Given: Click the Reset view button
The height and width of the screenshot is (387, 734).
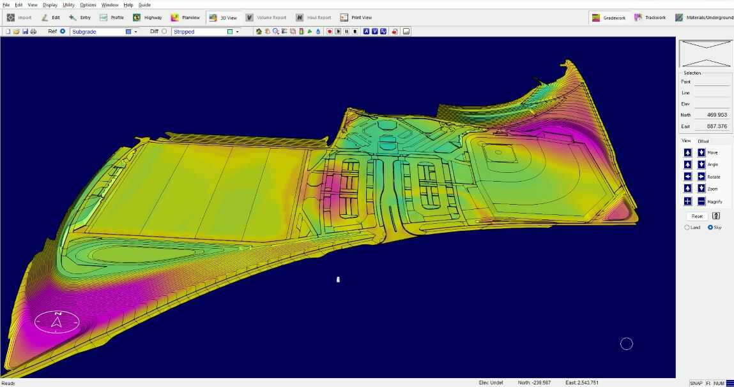Looking at the screenshot, I should 696,216.
